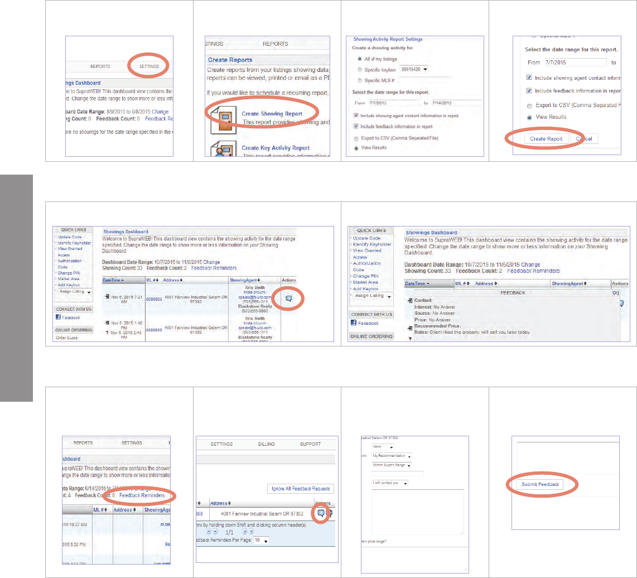Sort by DateTime column in the Kris Smith dashboard
This screenshot has height=578, width=637.
tap(113, 280)
